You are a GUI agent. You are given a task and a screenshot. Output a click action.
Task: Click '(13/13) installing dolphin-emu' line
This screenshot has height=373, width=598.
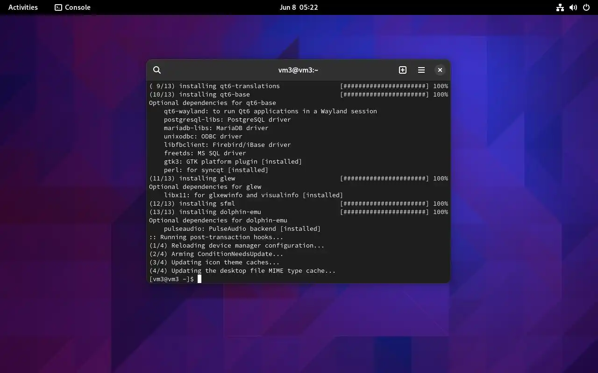tap(205, 212)
